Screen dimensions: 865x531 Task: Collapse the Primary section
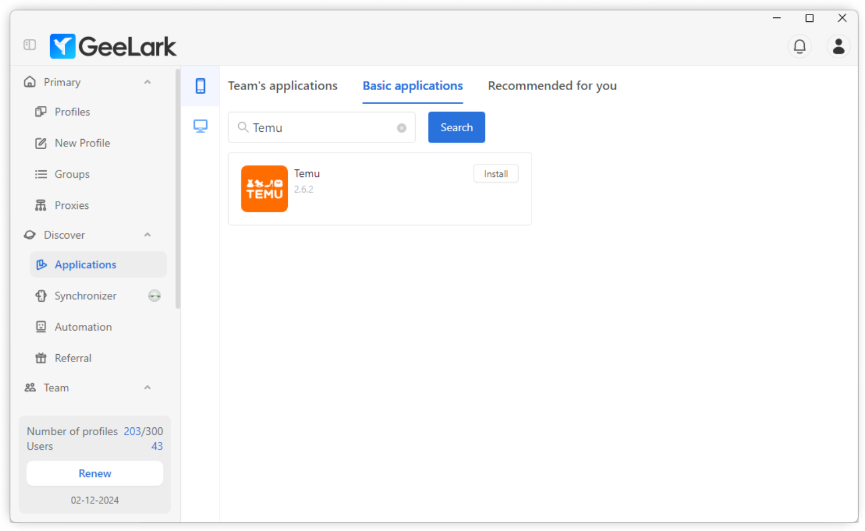click(148, 82)
